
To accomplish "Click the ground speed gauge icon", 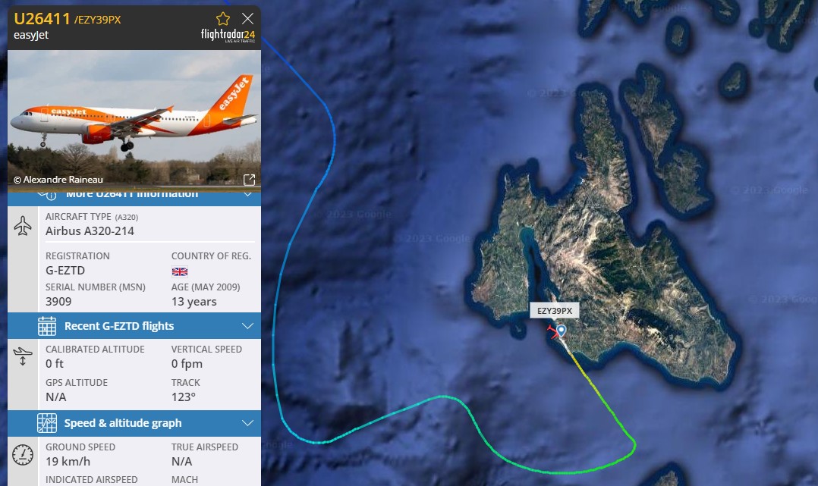I will click(x=23, y=455).
